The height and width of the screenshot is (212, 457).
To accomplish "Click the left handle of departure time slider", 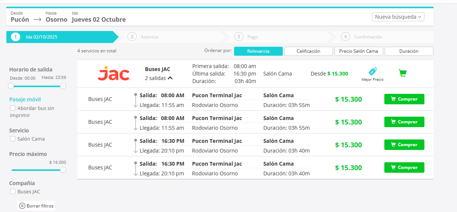I will click(x=11, y=86).
